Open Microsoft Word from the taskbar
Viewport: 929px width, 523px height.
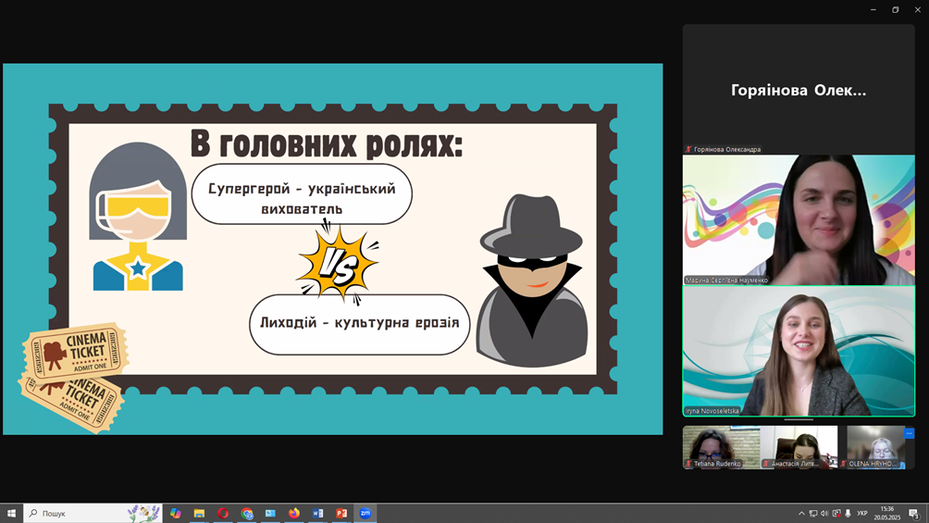(318, 513)
